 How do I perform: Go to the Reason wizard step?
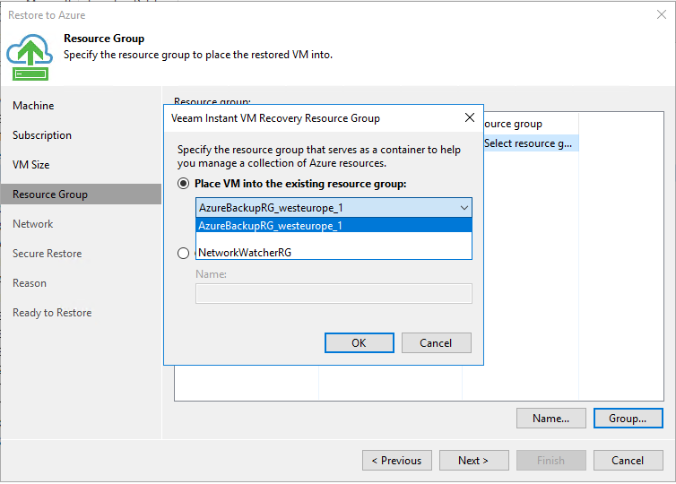[30, 283]
